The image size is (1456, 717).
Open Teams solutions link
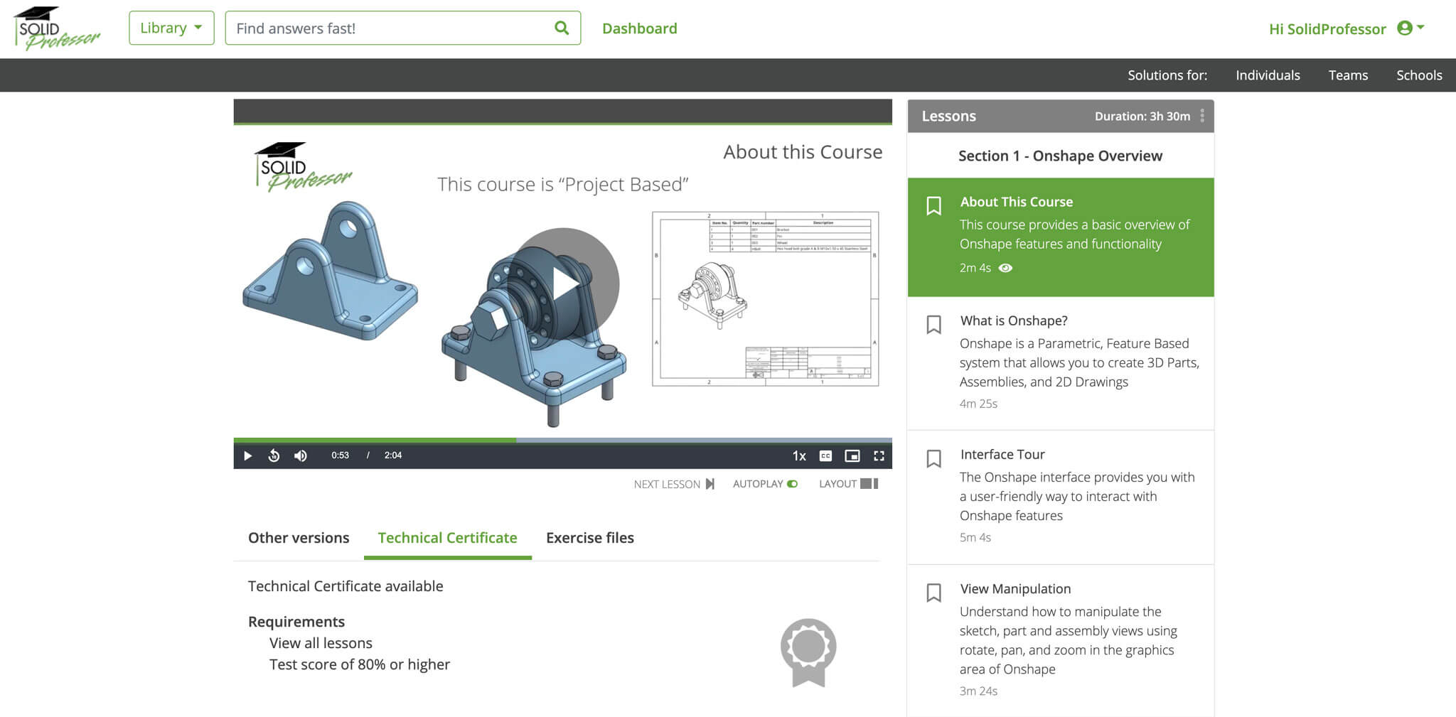point(1348,75)
